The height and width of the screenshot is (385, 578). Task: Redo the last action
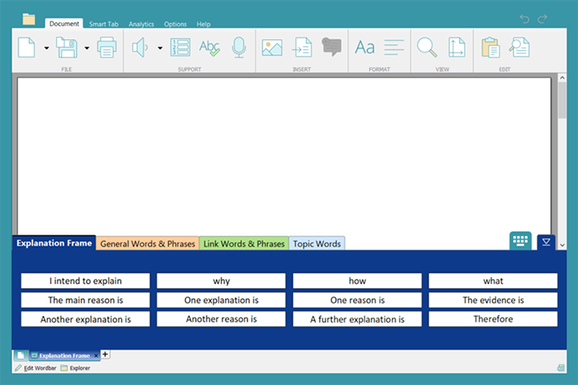click(x=542, y=19)
